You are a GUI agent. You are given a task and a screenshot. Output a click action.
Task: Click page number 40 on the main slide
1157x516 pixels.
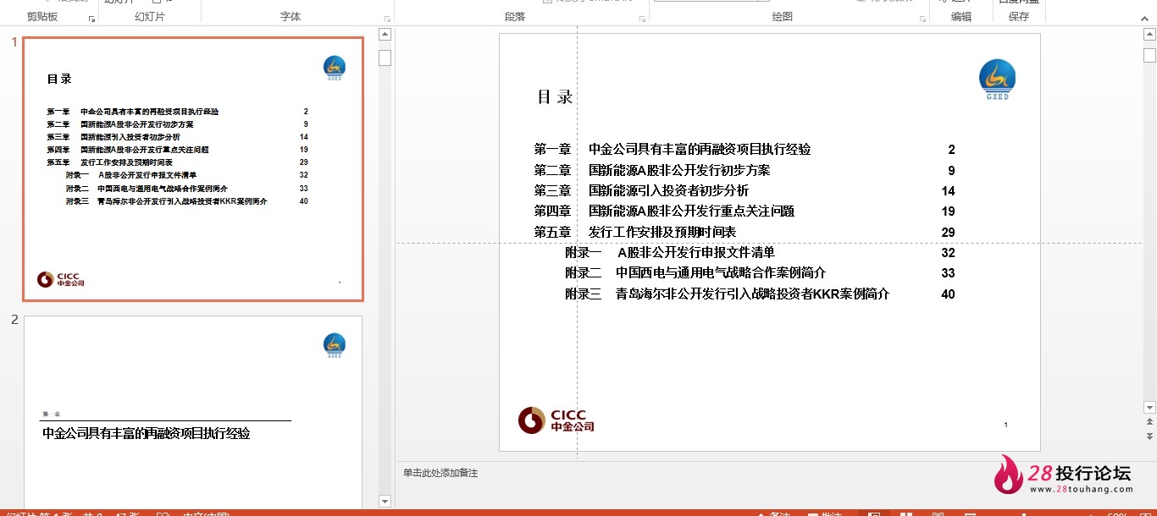pos(948,294)
